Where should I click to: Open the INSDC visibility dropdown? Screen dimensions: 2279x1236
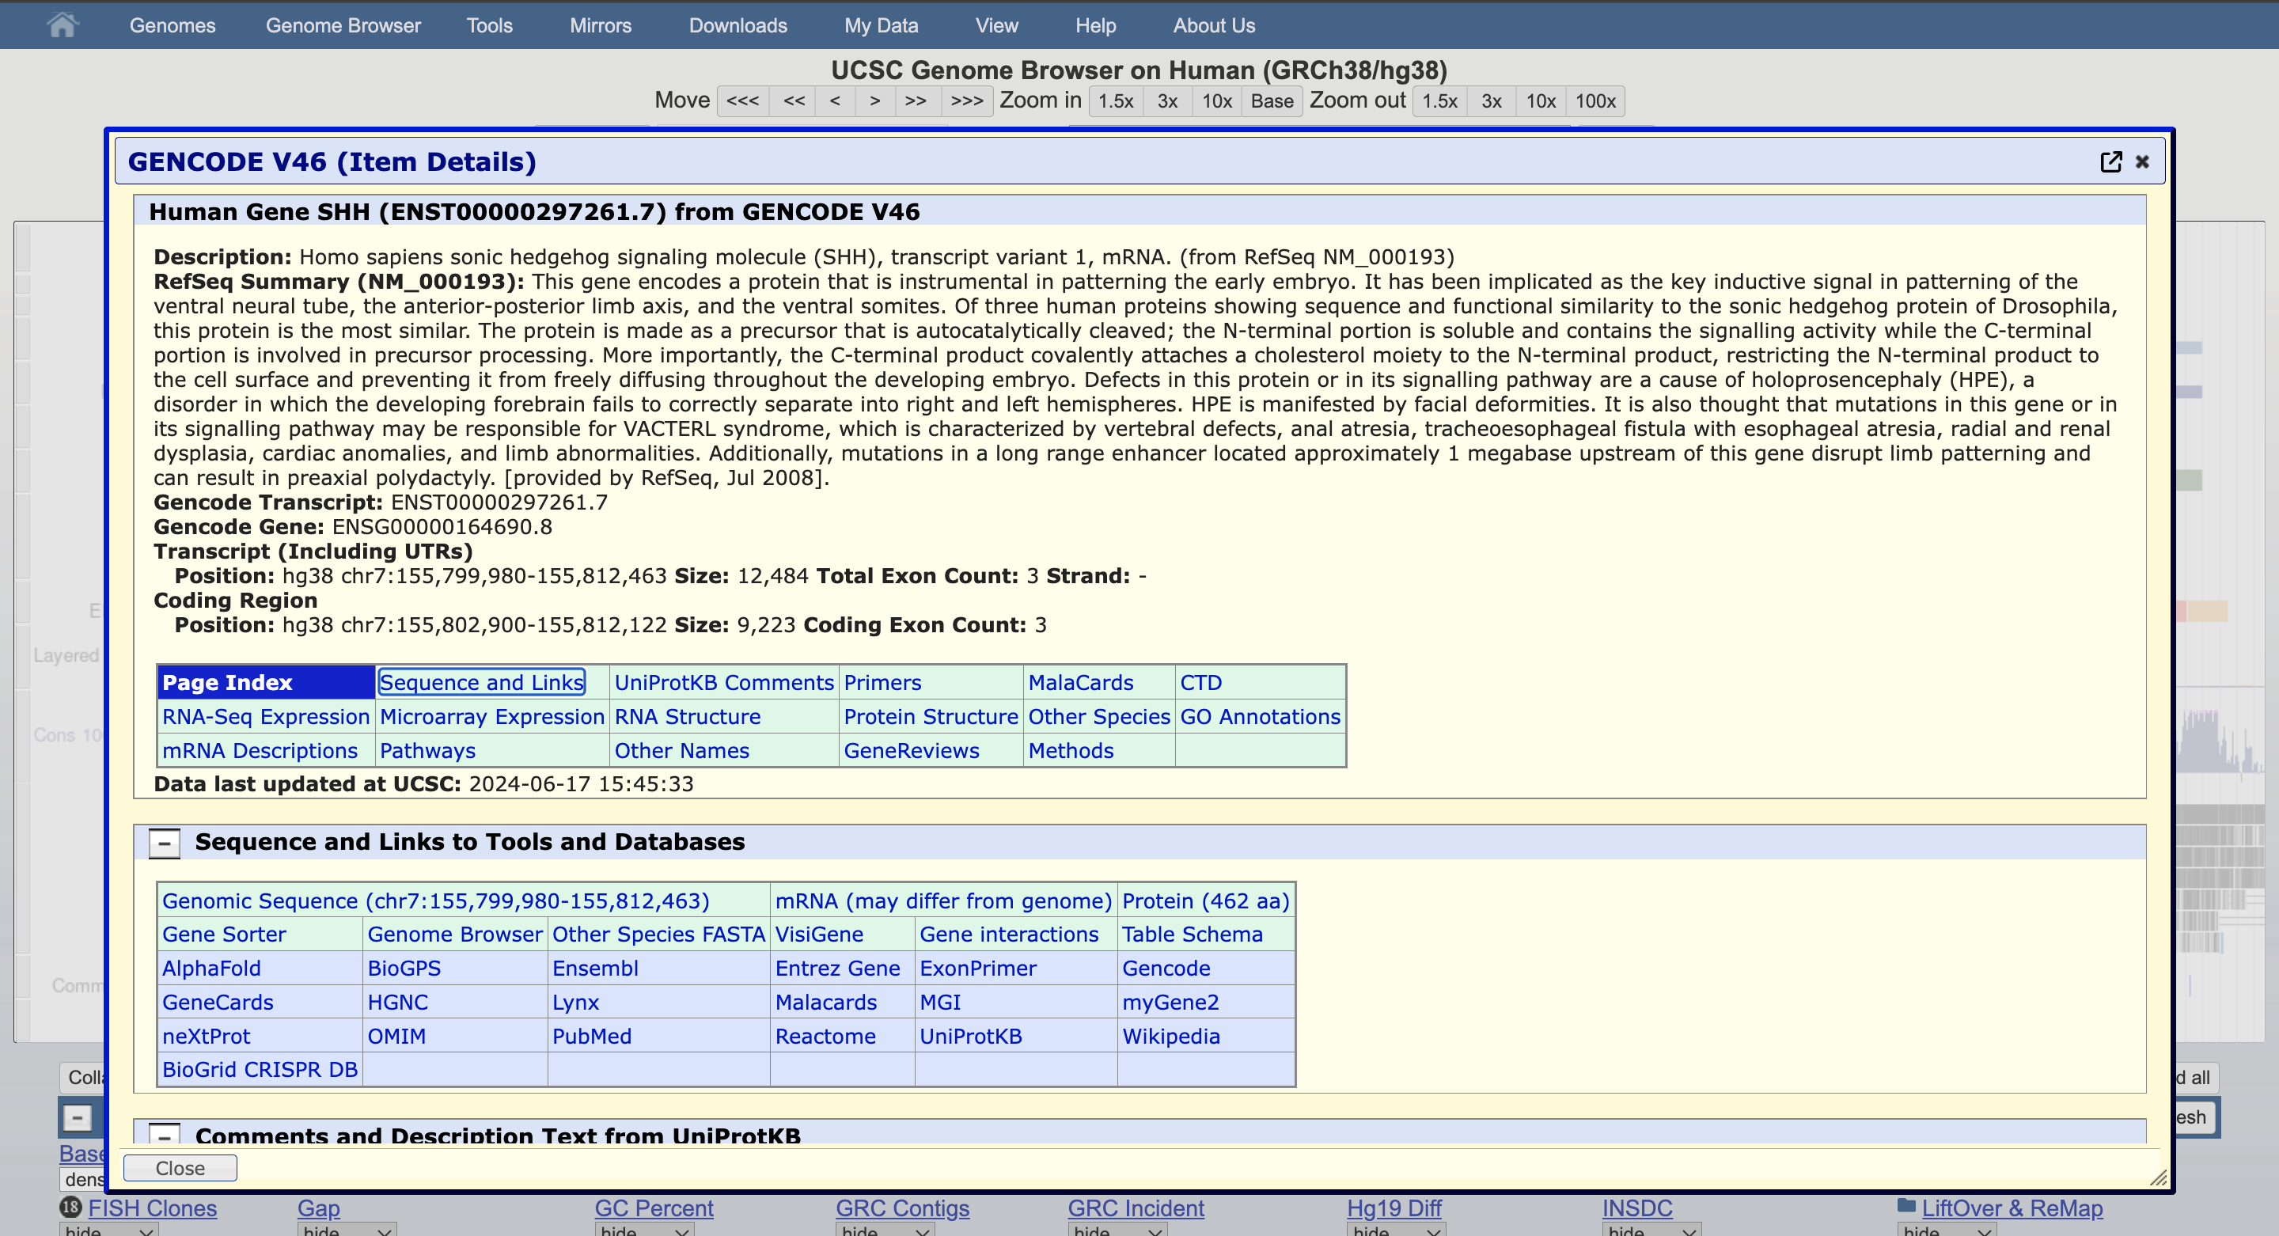[x=1650, y=1229]
